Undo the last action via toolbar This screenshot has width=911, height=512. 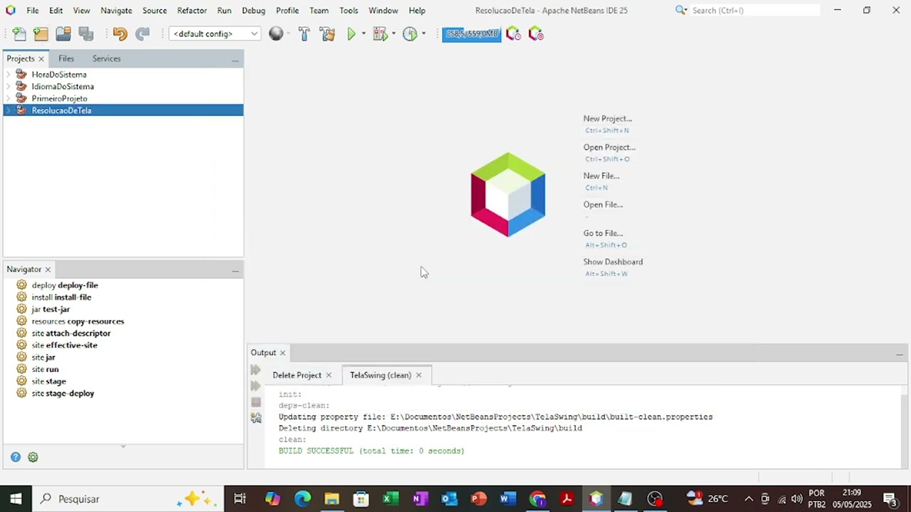tap(120, 34)
